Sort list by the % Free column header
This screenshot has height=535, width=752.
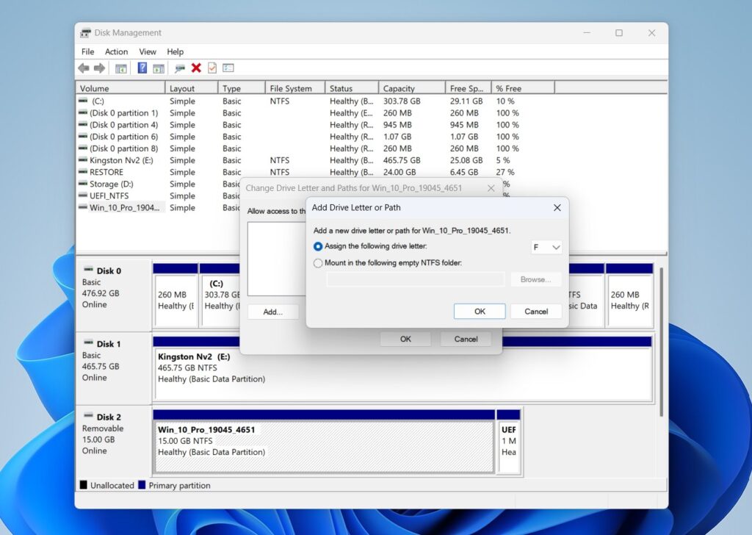point(523,88)
